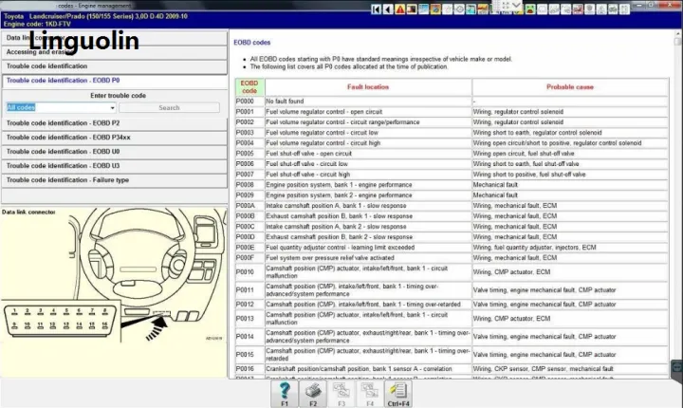Click the F4 greyed-out icon button
The width and height of the screenshot is (683, 408).
pos(370,392)
